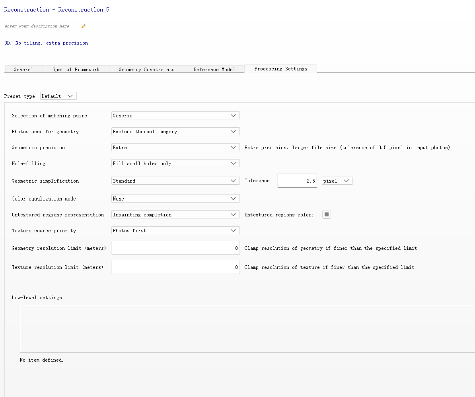Expand Untextured regions representation dropdown
The width and height of the screenshot is (475, 397).
point(175,215)
